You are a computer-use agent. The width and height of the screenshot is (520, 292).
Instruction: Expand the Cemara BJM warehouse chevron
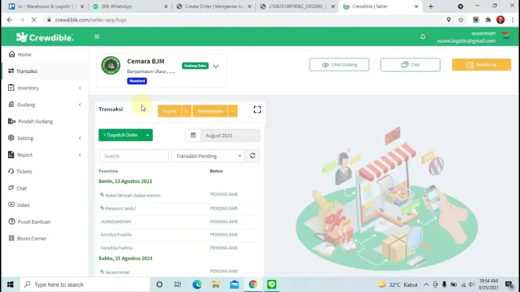(x=216, y=66)
